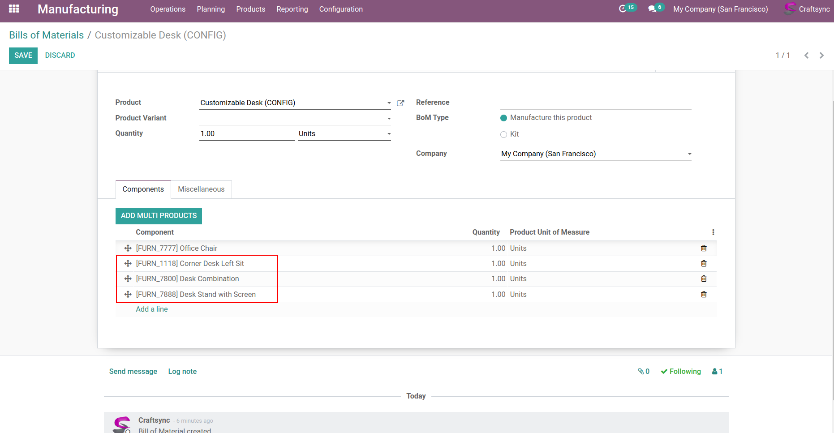Select the Kit BoM type radio button
This screenshot has width=834, height=433.
tap(503, 134)
